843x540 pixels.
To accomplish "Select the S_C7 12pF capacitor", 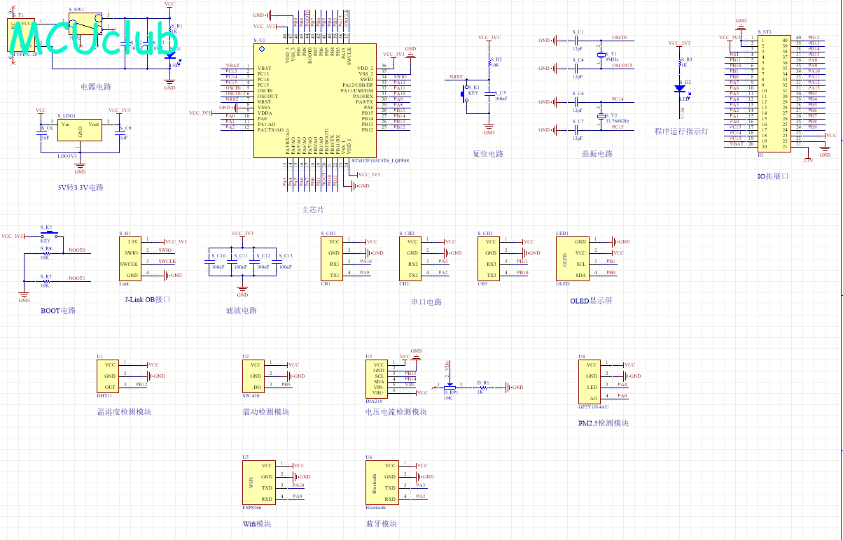I will pos(576,130).
